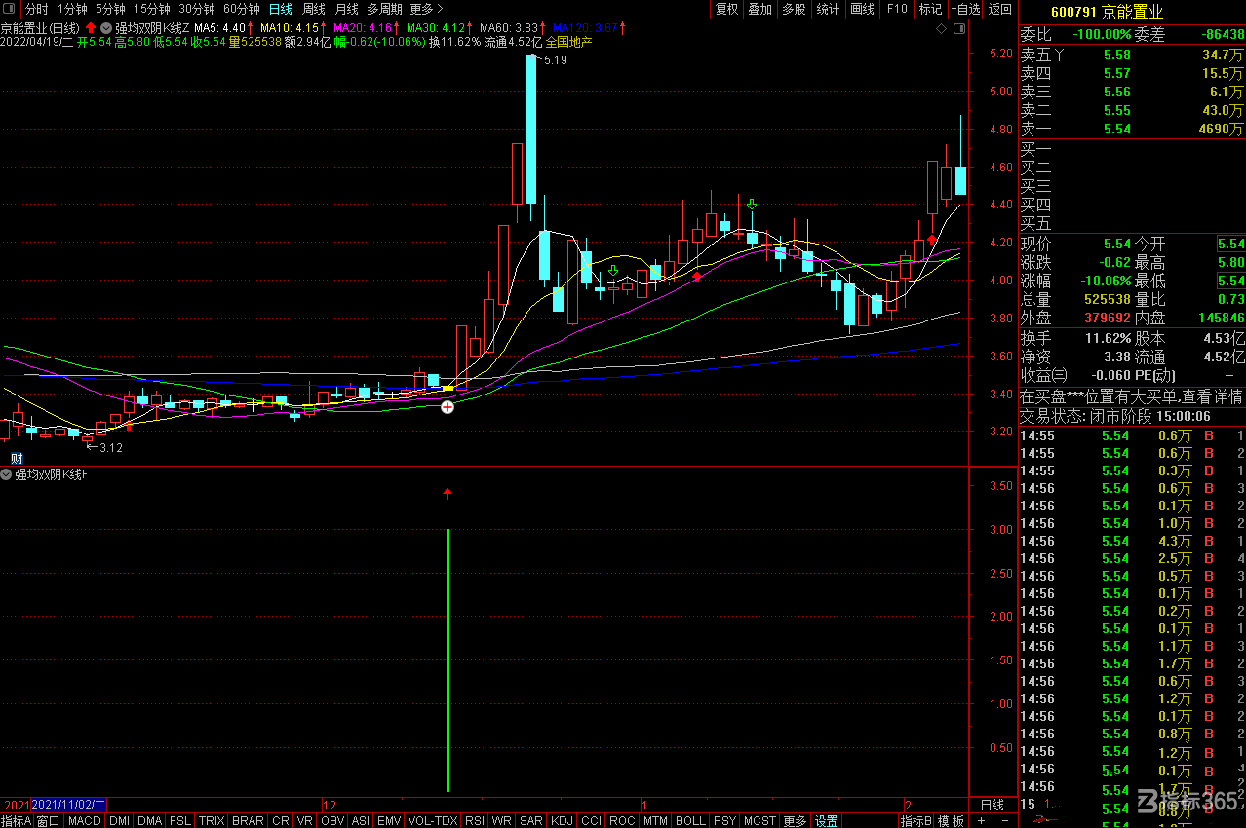Select the 周线 period tab
The image size is (1246, 828).
point(313,9)
